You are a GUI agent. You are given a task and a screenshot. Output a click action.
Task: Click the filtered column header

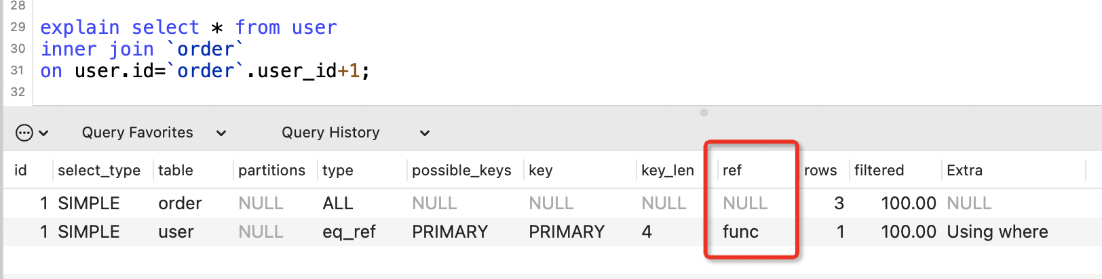tap(879, 171)
